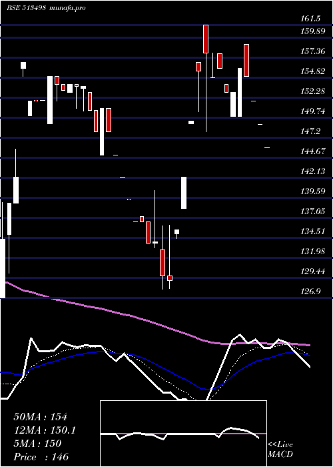Click the tallest red candle near 161.5
This screenshot has width=333, height=467.
[206, 39]
